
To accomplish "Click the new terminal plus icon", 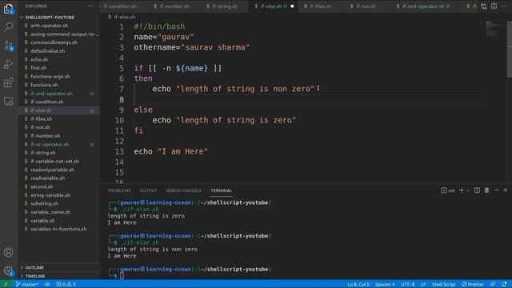I will click(x=462, y=190).
